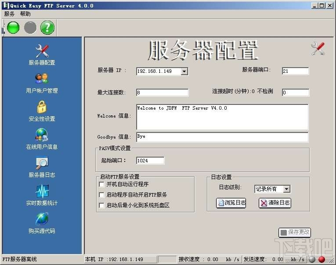Screen dimensions: 336x265
Task: Click the tools icon beside the page title
Action: [318, 49]
